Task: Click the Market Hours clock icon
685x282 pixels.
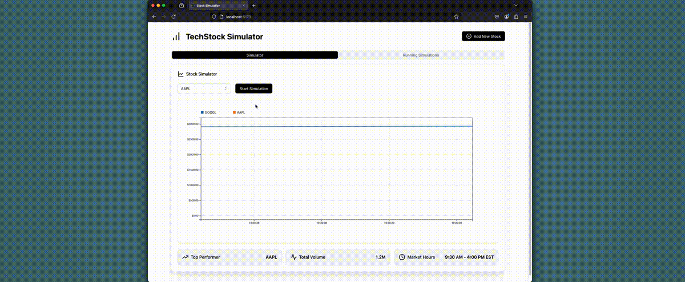Action: (402, 257)
